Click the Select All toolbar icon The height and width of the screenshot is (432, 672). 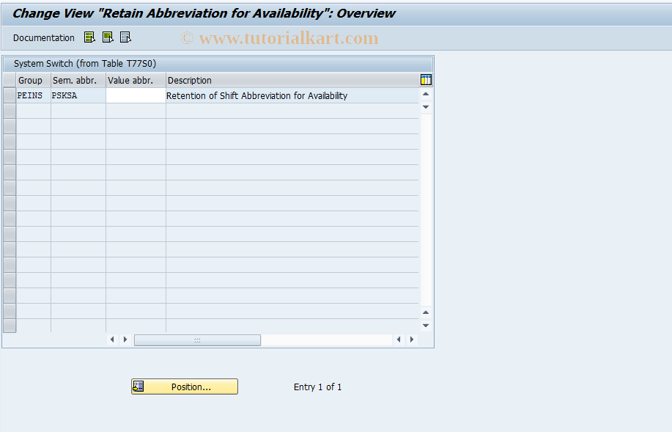(89, 37)
